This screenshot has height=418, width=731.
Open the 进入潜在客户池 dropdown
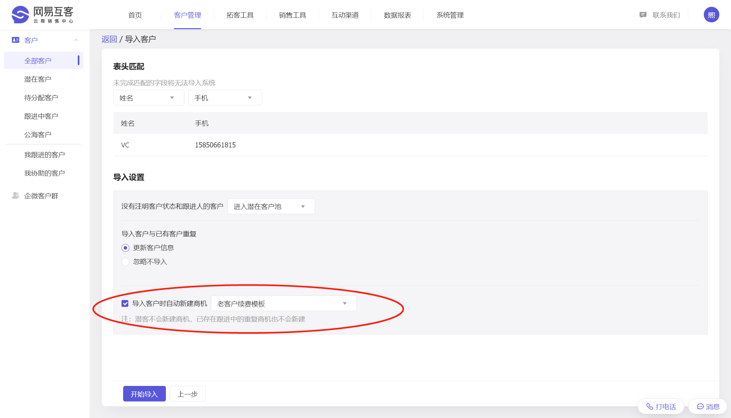(x=271, y=207)
